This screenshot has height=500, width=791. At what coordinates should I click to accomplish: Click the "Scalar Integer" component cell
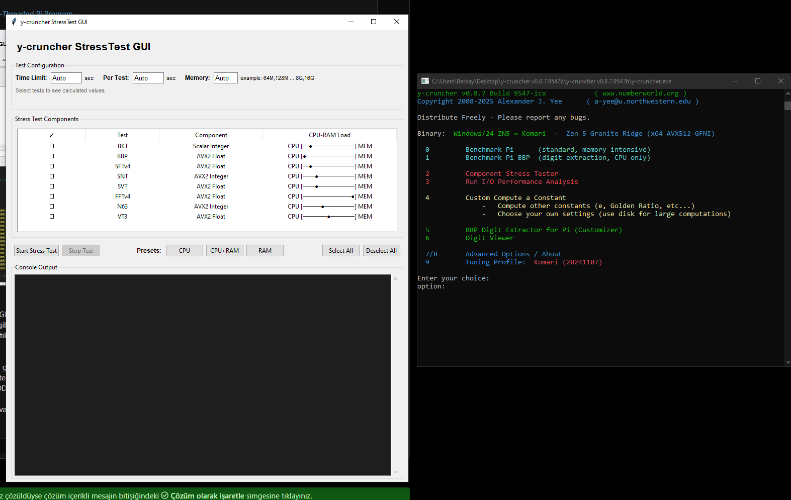(211, 146)
